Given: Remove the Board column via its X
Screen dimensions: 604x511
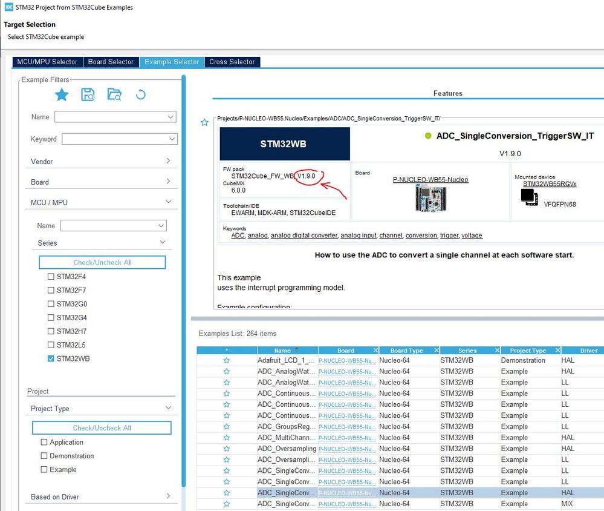Looking at the screenshot, I should tap(375, 350).
